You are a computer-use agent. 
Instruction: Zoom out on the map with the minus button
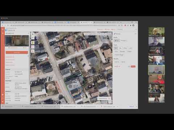tap(33, 38)
